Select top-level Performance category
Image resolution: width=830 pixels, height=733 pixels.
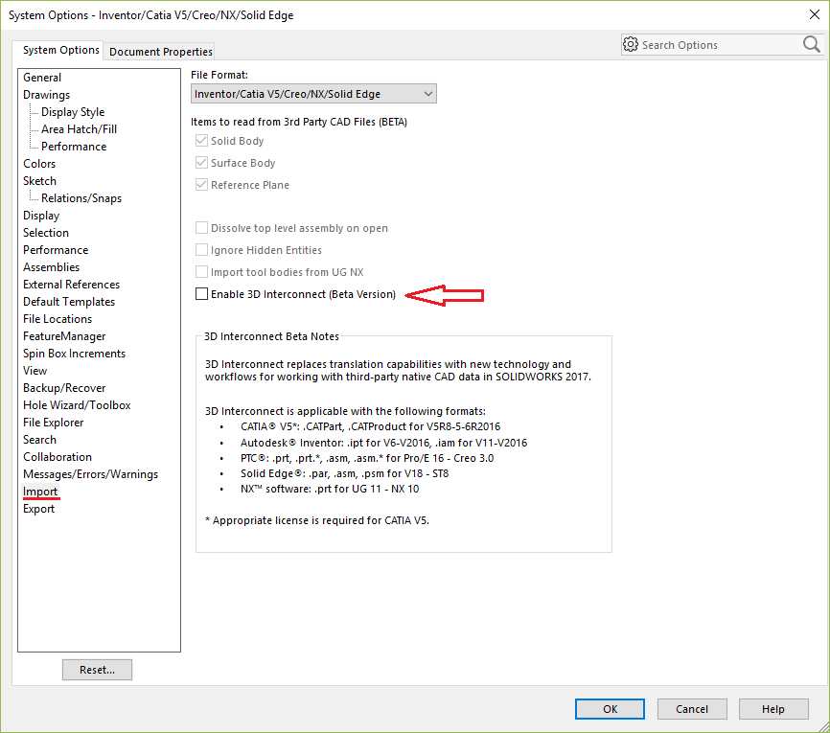56,250
